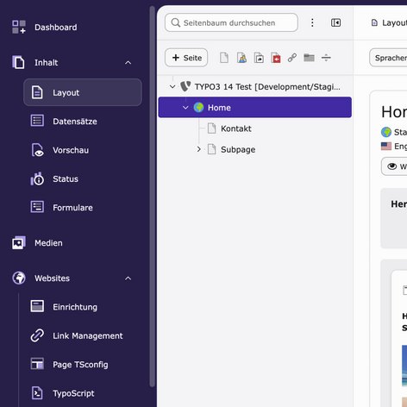Click the Link Management chain icon
This screenshot has width=407, height=407.
[37, 335]
